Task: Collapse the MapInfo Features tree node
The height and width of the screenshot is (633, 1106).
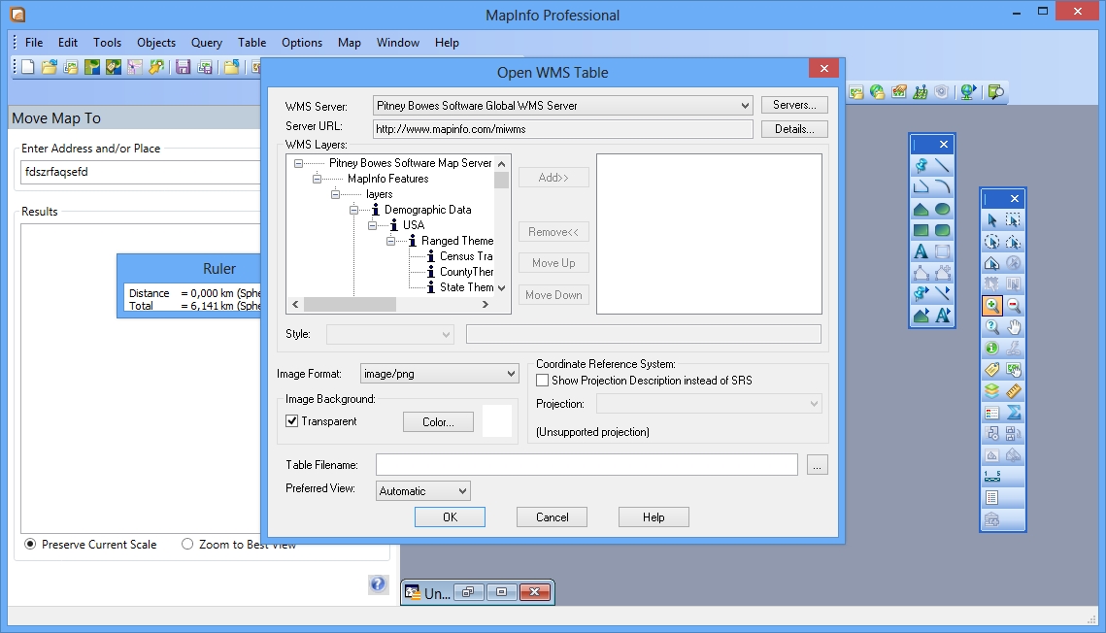Action: [317, 179]
